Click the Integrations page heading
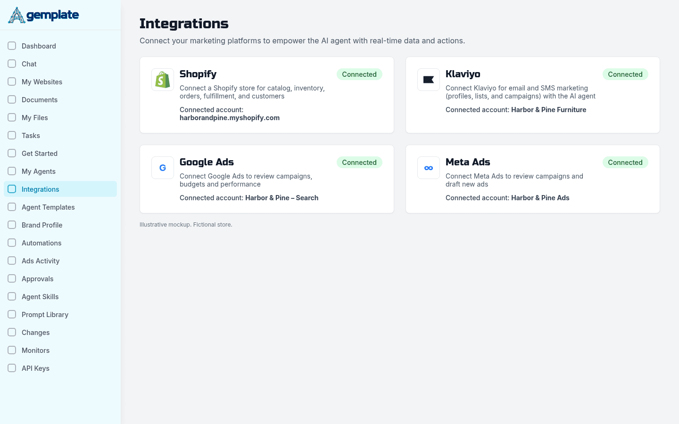This screenshot has width=679, height=424. (184, 24)
